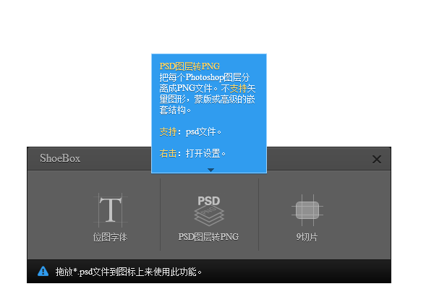Click the 右击：打开设置 line in tooltip

pyautogui.click(x=192, y=153)
